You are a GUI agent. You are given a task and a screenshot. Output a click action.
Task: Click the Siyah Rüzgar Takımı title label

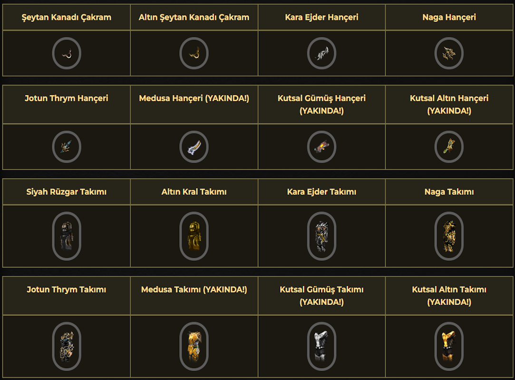tap(67, 192)
